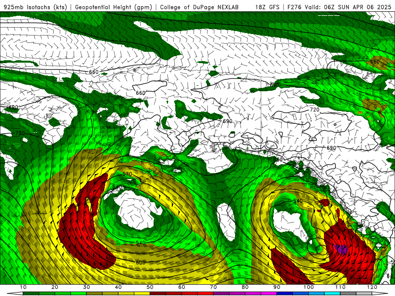The image size is (395, 296).
Task: Click the dark gray legend swatch
Action: tap(348, 294)
